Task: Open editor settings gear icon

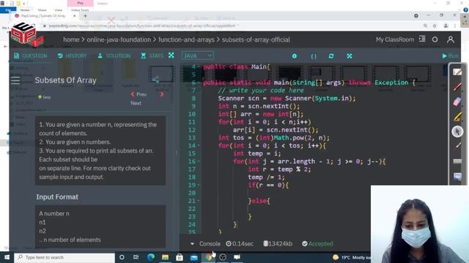Action: click(x=295, y=56)
